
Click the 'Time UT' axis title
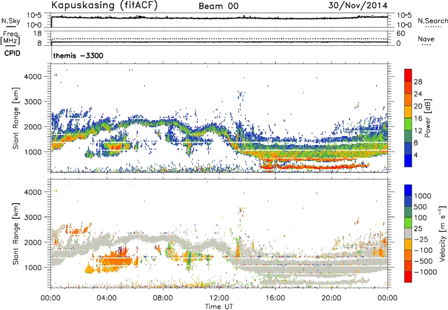[219, 307]
